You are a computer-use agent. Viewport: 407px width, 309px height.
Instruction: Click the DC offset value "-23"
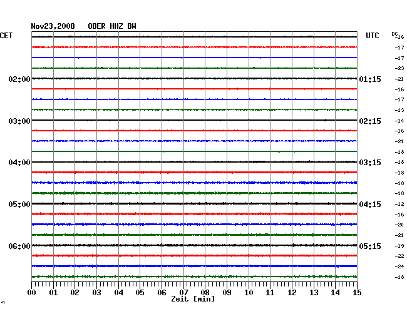pyautogui.click(x=399, y=68)
